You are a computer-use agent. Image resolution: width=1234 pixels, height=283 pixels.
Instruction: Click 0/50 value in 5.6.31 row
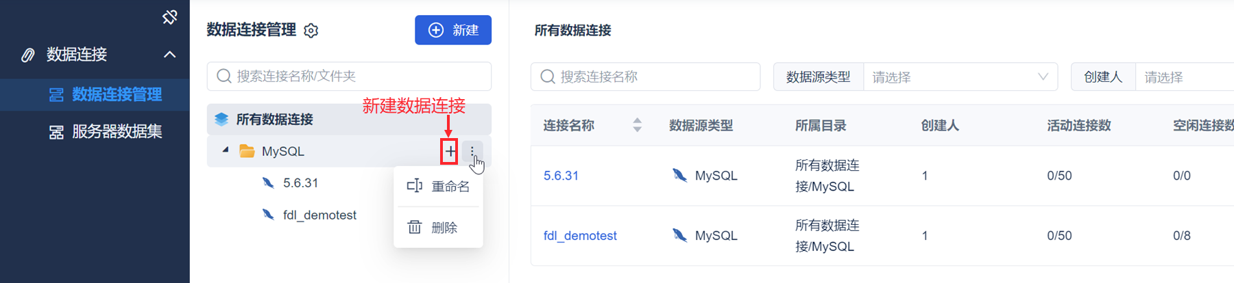pos(1059,176)
